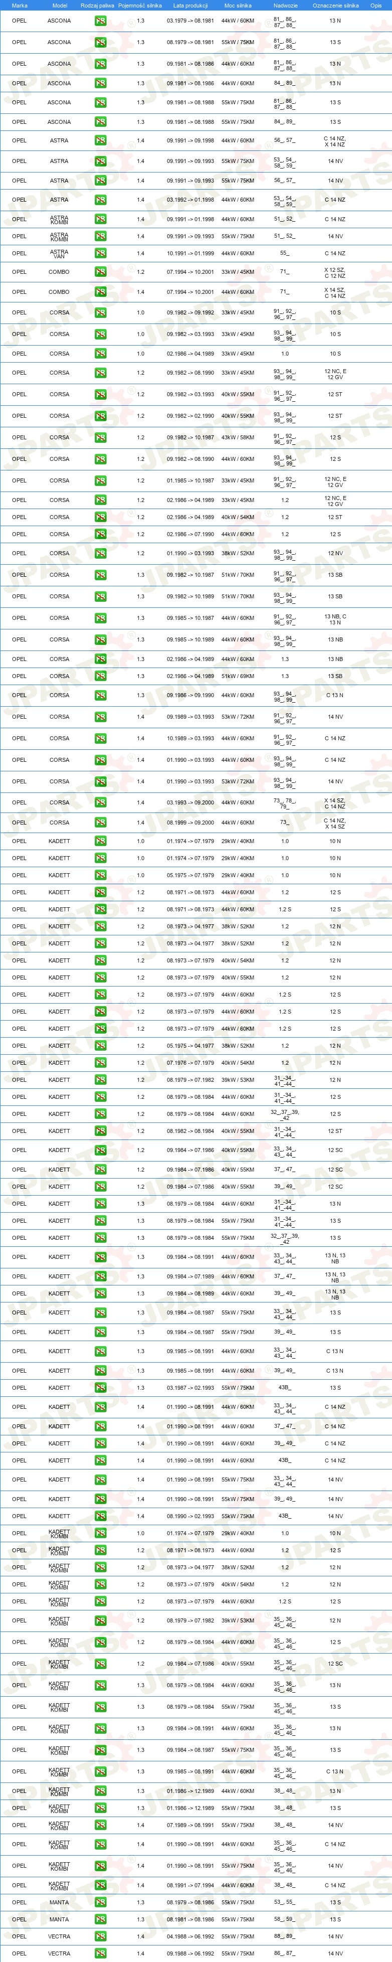392x1962 pixels.
Task: Click fuel icon in ASCONA 08.1979 row
Action: [x=100, y=42]
